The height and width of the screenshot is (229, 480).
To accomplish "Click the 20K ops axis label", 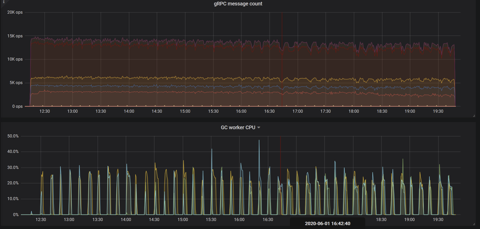I will (x=15, y=12).
